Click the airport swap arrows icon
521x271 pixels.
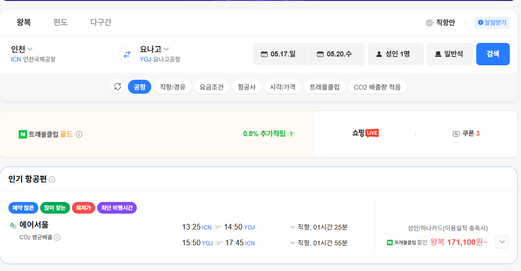point(126,55)
